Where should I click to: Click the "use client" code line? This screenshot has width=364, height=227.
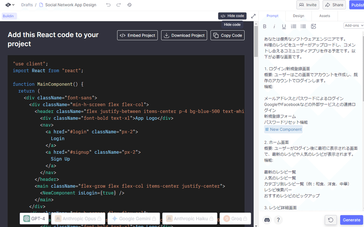click(30, 64)
